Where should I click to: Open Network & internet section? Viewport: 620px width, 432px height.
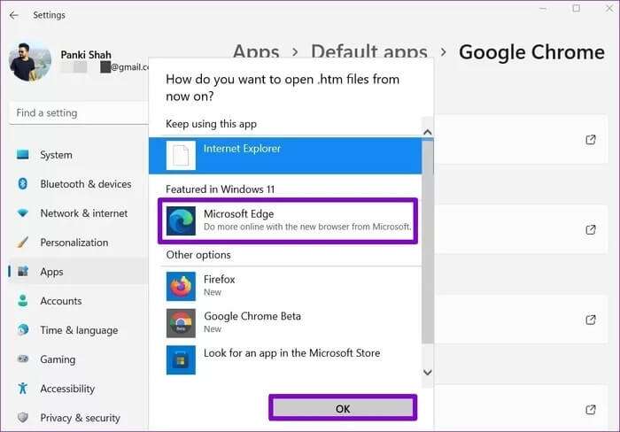84,213
